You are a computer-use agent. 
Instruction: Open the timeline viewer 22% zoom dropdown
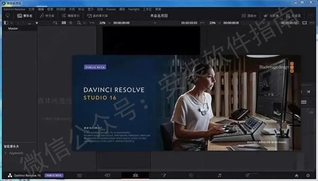[x=219, y=23]
